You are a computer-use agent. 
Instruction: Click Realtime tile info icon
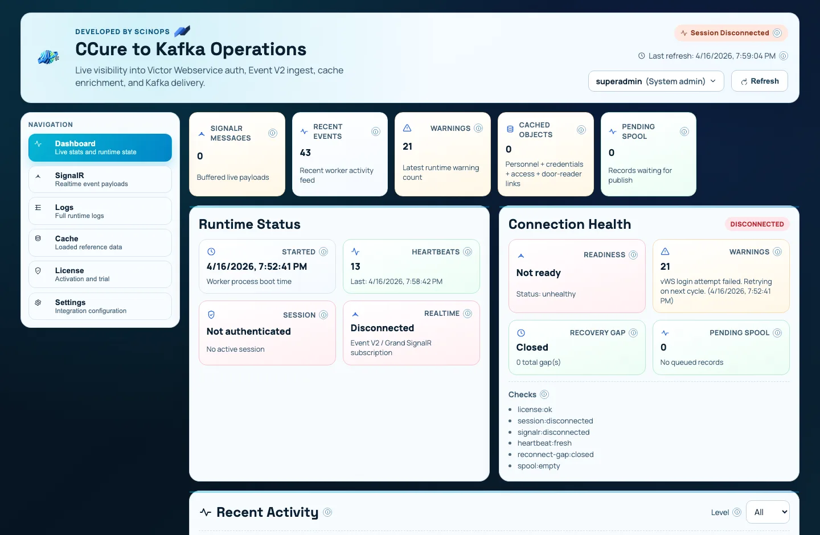click(468, 314)
